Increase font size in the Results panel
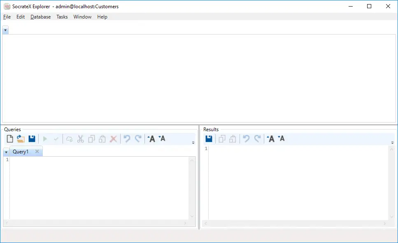Screen dimensions: 398x243 270,139
